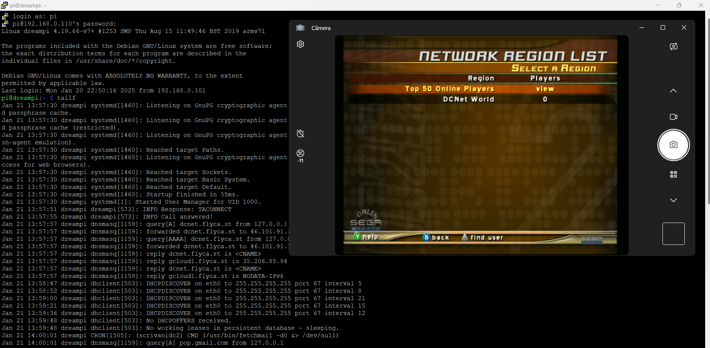Click 'NETWORK REGION LIST' heading in preview

tap(513, 56)
